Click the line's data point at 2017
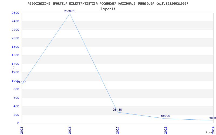 [117, 112]
